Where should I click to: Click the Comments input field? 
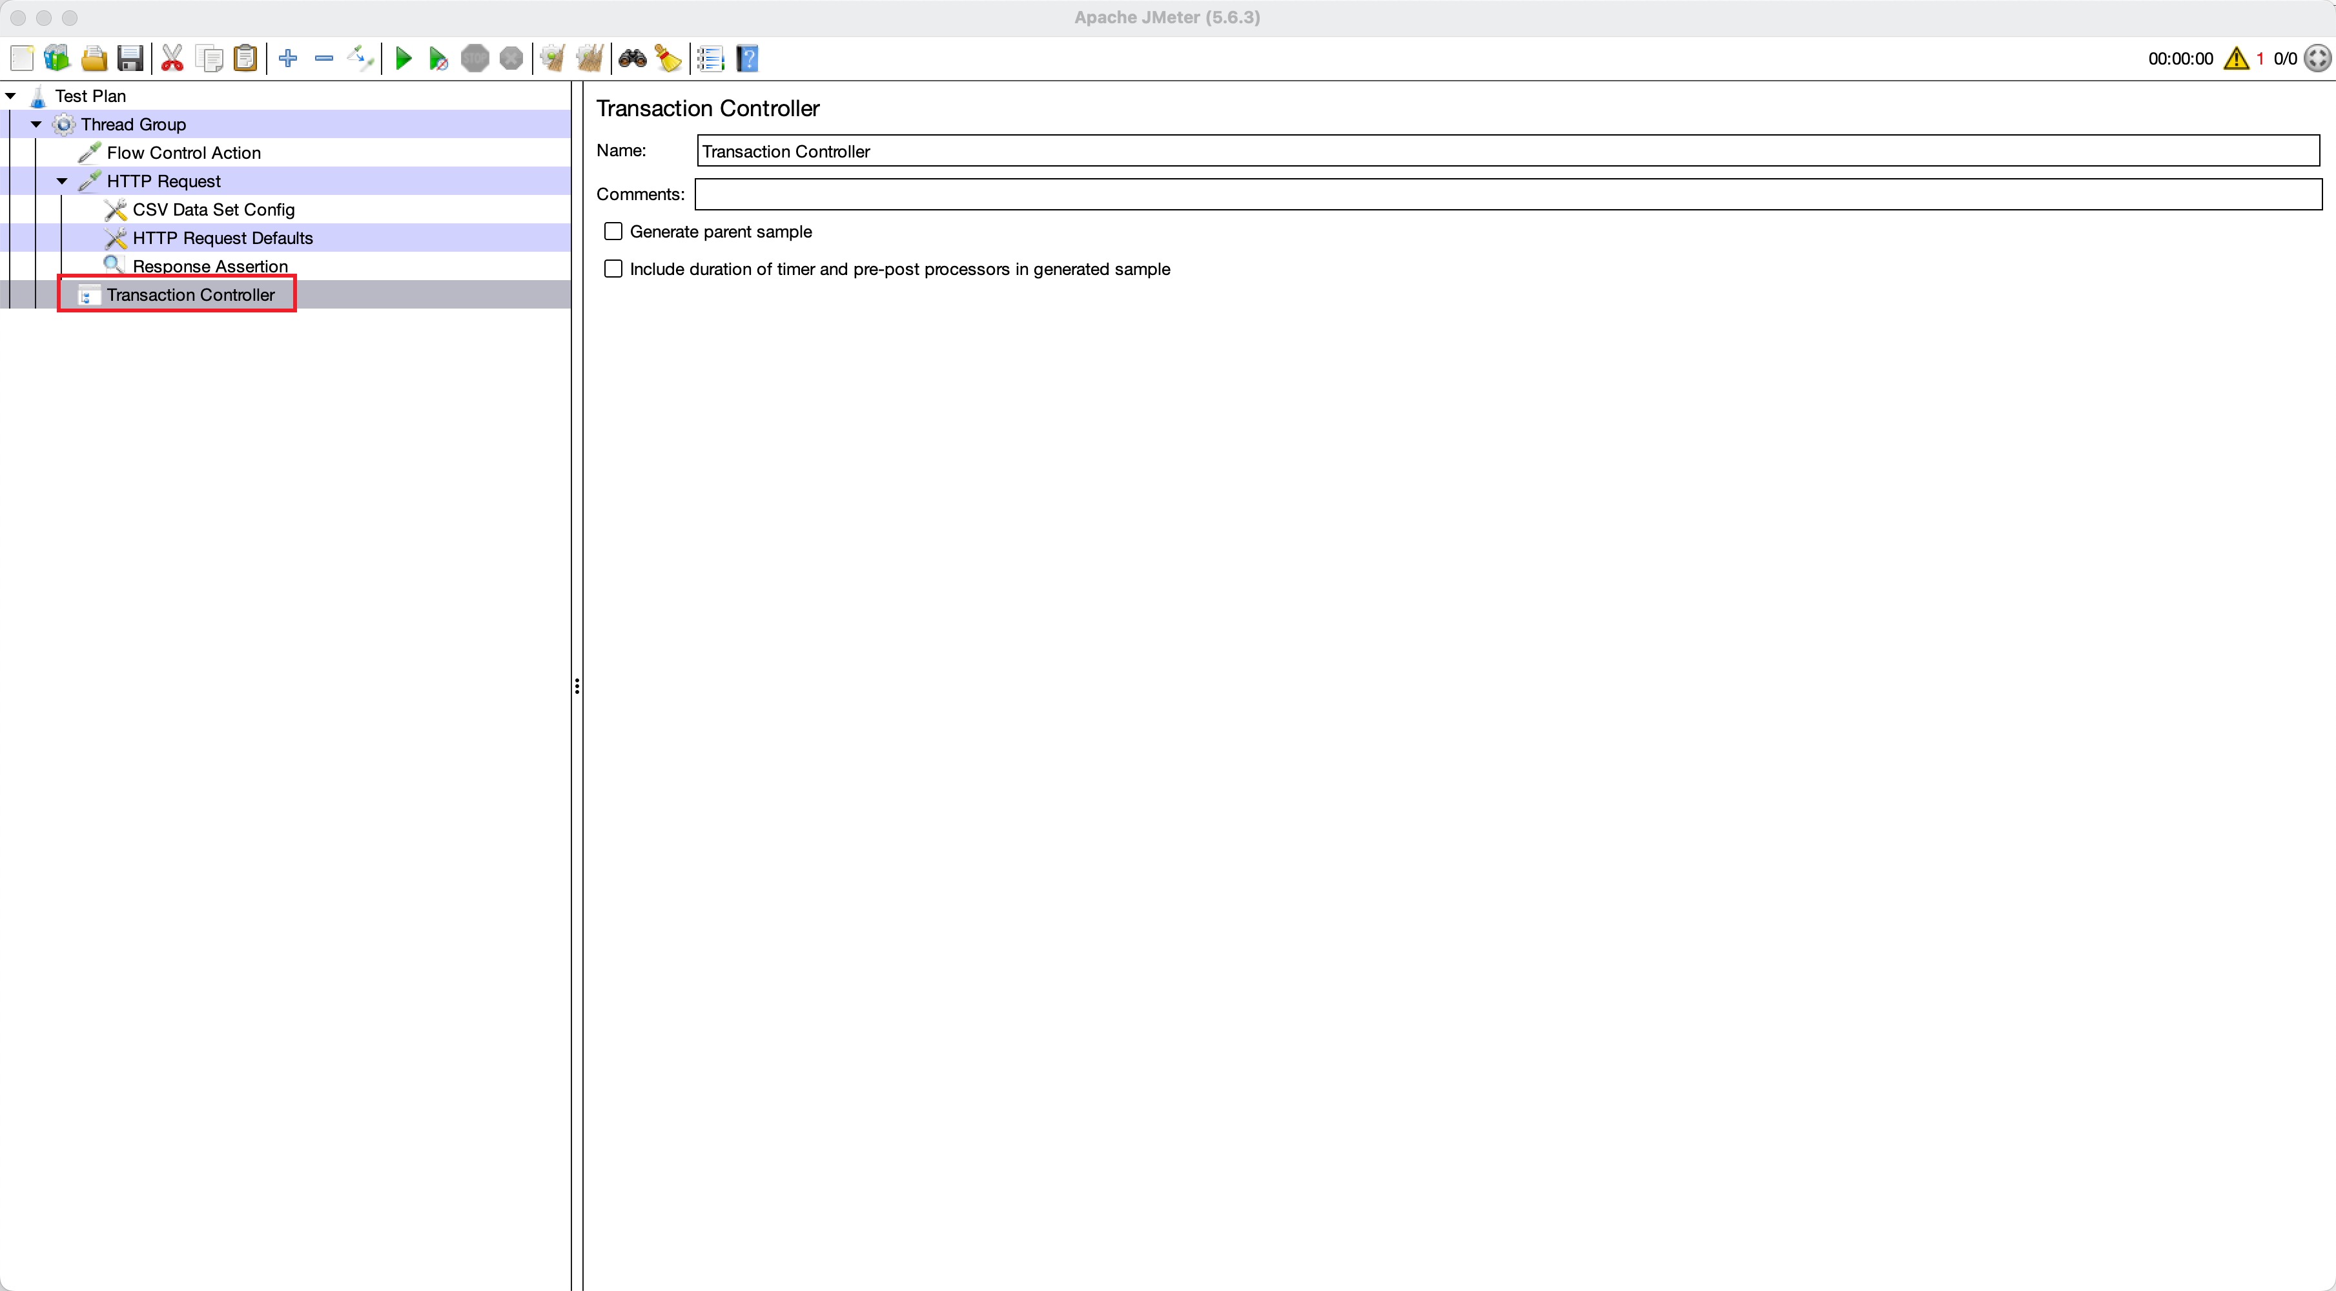[1508, 194]
